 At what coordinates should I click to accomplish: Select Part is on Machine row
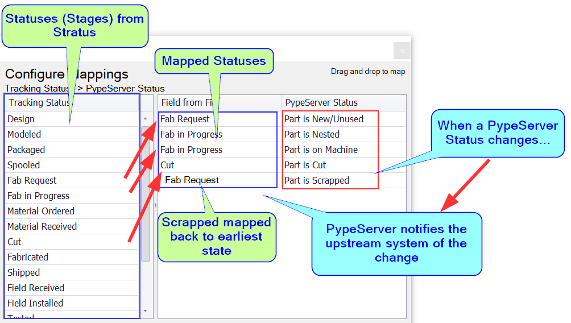(344, 150)
